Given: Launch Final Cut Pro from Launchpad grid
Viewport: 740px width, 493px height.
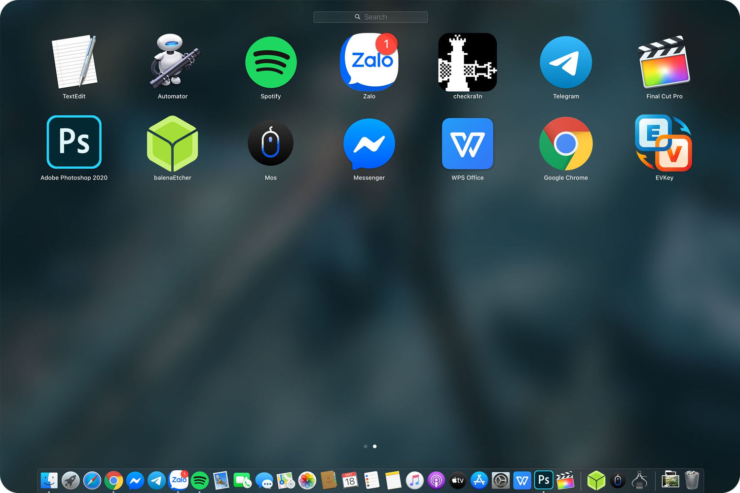Looking at the screenshot, I should point(664,62).
